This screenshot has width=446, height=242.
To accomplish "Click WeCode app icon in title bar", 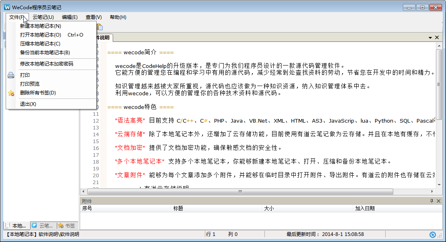I will click(7, 7).
